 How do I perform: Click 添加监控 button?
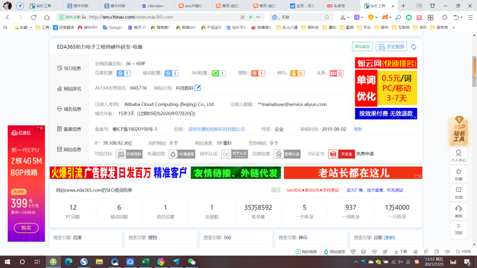point(362,46)
